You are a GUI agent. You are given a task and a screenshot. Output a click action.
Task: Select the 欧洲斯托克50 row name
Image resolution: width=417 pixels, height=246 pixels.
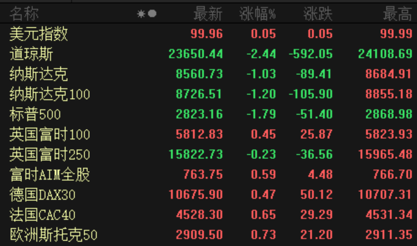pyautogui.click(x=54, y=235)
